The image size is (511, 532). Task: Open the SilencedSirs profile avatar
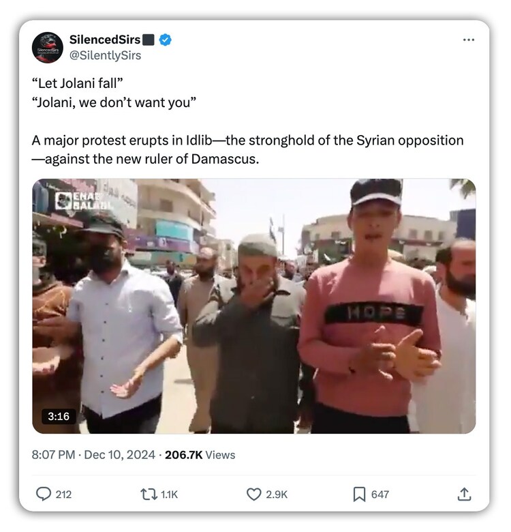click(48, 48)
